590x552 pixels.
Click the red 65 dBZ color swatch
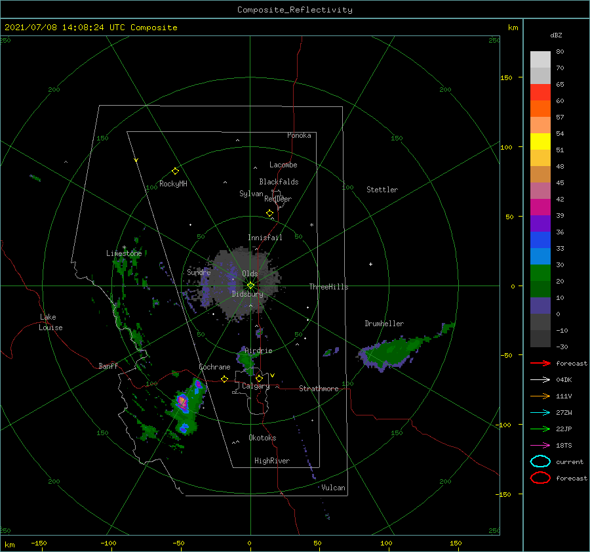tap(540, 93)
